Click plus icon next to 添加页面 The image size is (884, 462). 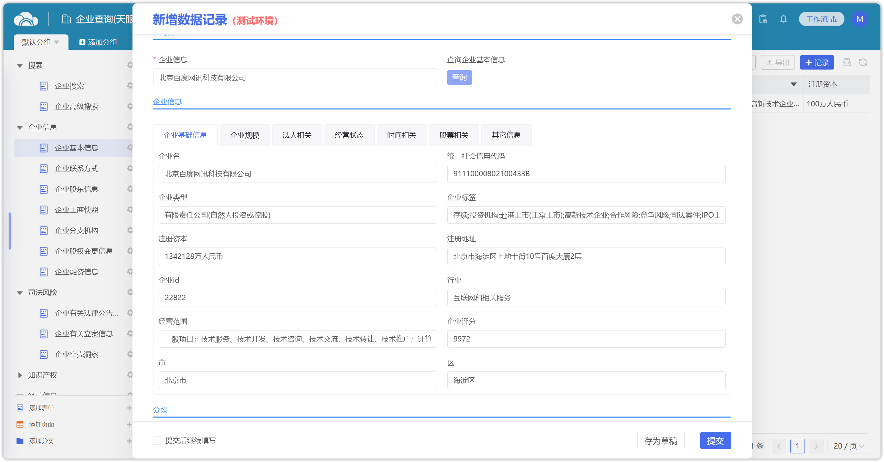(x=129, y=424)
